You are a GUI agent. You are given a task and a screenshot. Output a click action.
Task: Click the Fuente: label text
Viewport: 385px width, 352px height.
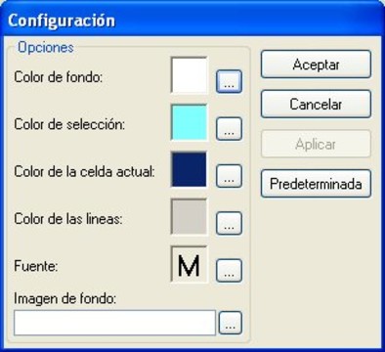pyautogui.click(x=36, y=266)
